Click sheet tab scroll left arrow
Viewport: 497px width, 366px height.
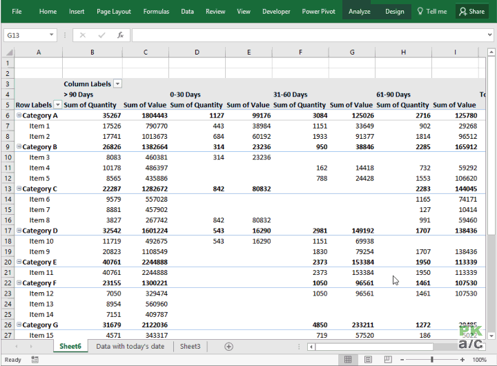coord(16,347)
